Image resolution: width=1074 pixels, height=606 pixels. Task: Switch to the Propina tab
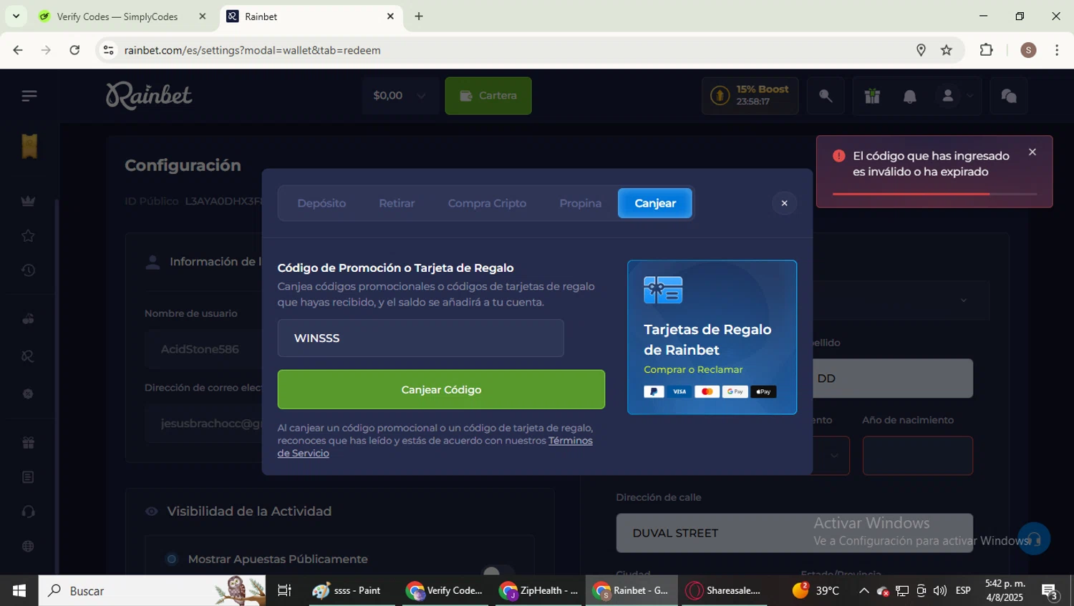(581, 203)
